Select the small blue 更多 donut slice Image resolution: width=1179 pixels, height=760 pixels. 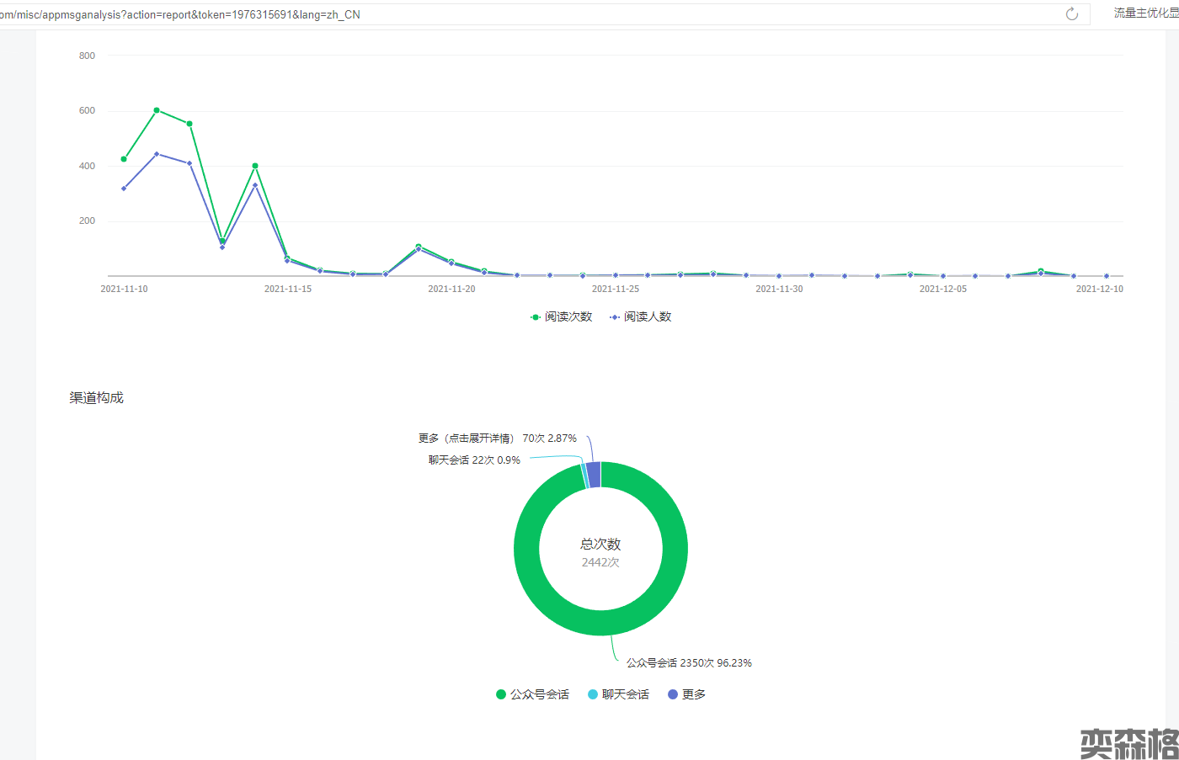[x=594, y=475]
